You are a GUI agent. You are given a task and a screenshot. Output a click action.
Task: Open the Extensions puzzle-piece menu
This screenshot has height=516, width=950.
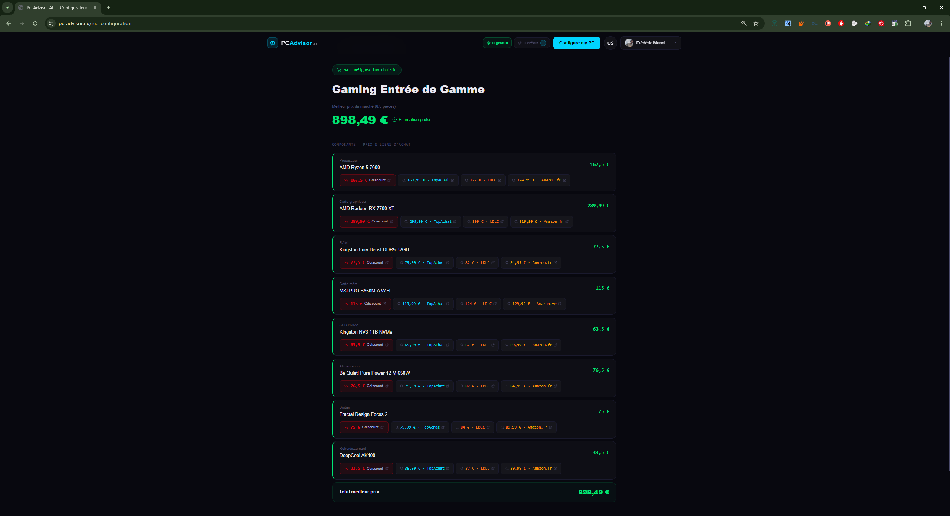coord(908,23)
